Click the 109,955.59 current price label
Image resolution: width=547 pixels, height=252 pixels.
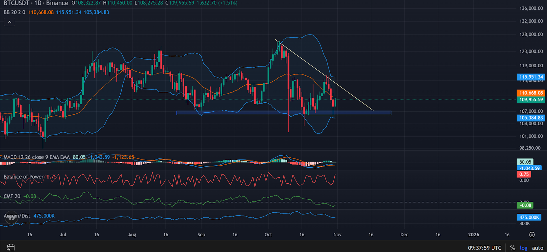[531, 100]
